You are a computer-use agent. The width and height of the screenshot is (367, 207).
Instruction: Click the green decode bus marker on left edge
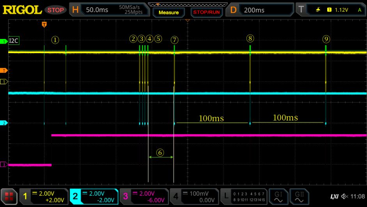point(4,42)
